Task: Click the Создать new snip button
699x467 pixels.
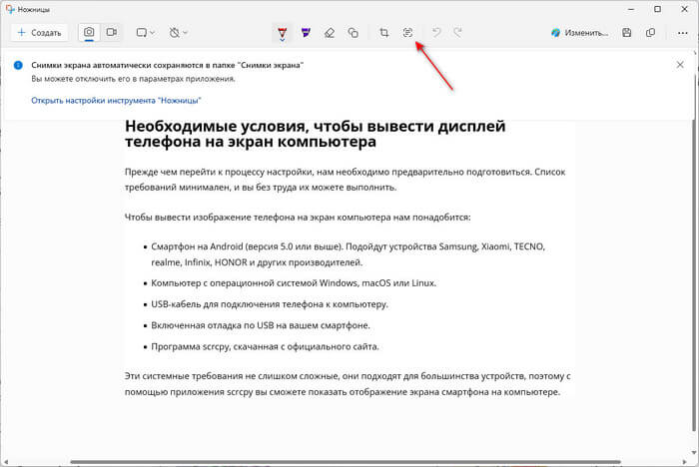Action: click(40, 33)
